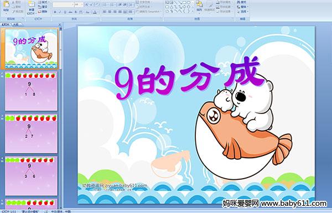Image resolution: width=332 pixels, height=213 pixels.
Task: Open the Shape Effects menu
Action: [224, 12]
